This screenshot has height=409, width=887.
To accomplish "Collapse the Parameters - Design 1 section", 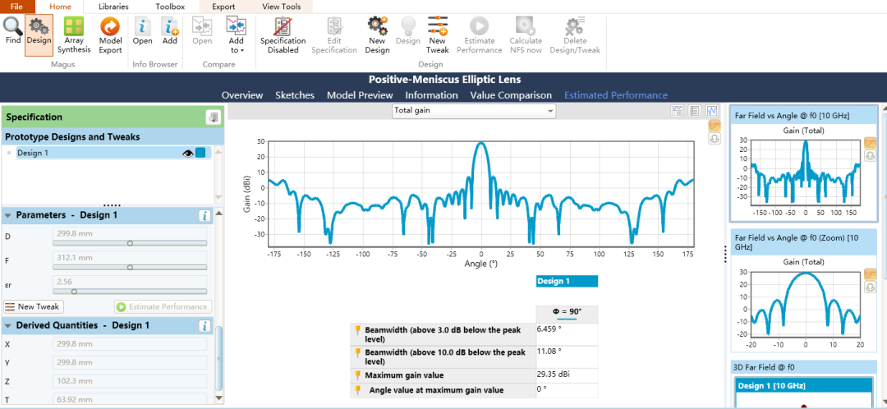I will [8, 215].
